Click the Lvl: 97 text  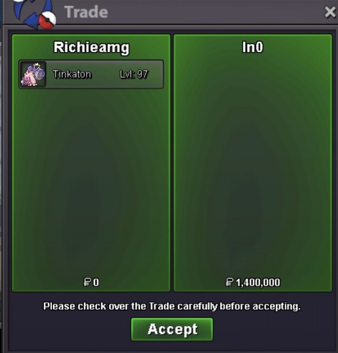pos(134,74)
